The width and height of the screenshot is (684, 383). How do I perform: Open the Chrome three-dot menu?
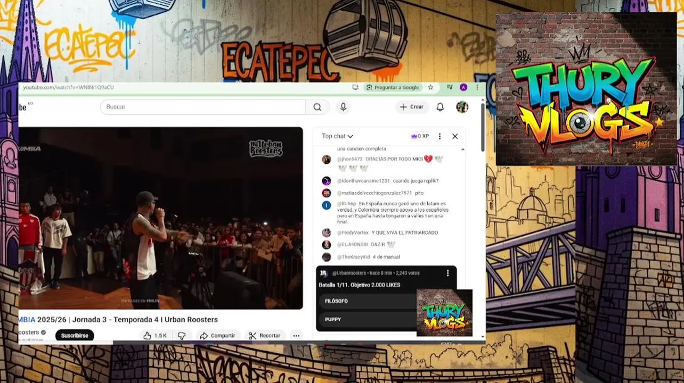pos(477,87)
